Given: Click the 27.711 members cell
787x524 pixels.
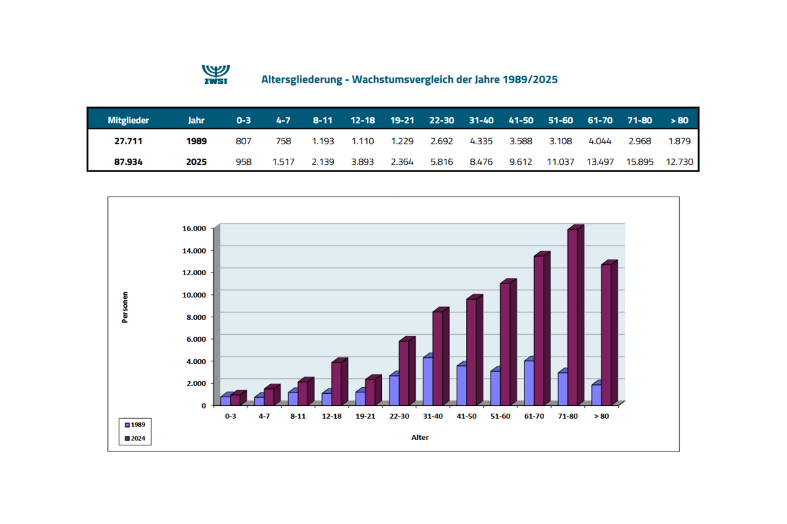Looking at the screenshot, I should click(128, 141).
